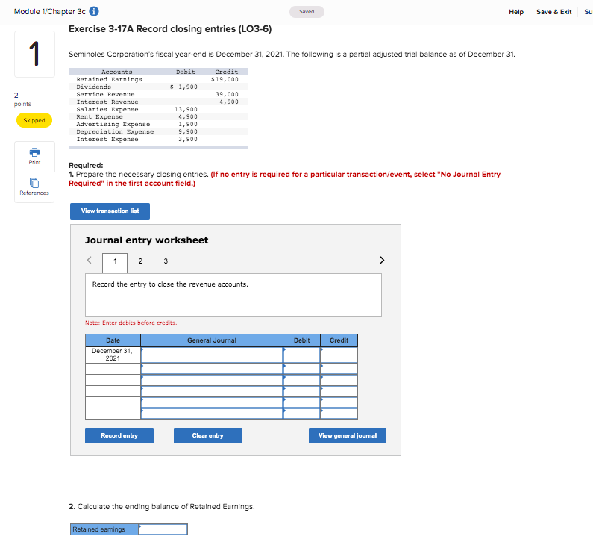Screen dimensions: 593x554
Task: Click the December 31, 2021 date cell
Action: click(113, 355)
